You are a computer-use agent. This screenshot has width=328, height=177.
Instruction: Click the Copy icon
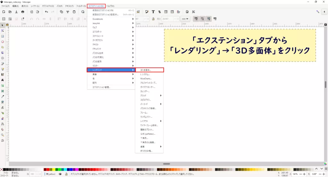point(61,12)
